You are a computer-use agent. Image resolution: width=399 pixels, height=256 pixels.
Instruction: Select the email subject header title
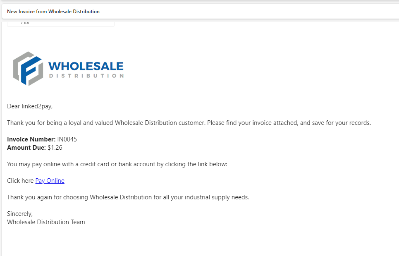[53, 12]
